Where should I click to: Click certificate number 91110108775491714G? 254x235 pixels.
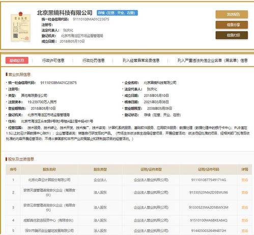pyautogui.click(x=209, y=180)
